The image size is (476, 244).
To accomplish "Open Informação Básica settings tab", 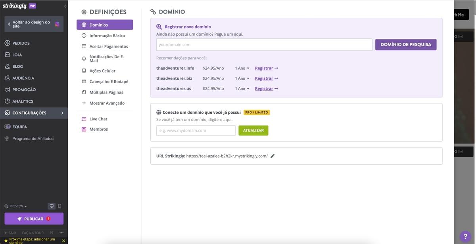I will point(107,36).
